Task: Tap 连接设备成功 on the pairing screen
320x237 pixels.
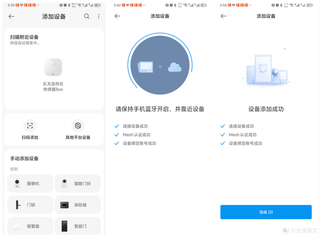Action: pyautogui.click(x=135, y=126)
